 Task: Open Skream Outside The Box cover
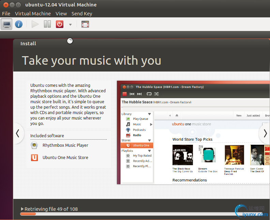(x=207, y=154)
